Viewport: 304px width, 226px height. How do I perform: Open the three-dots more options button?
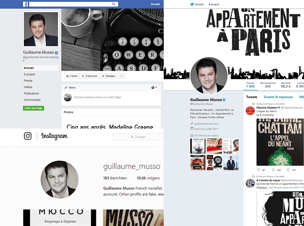[121, 76]
